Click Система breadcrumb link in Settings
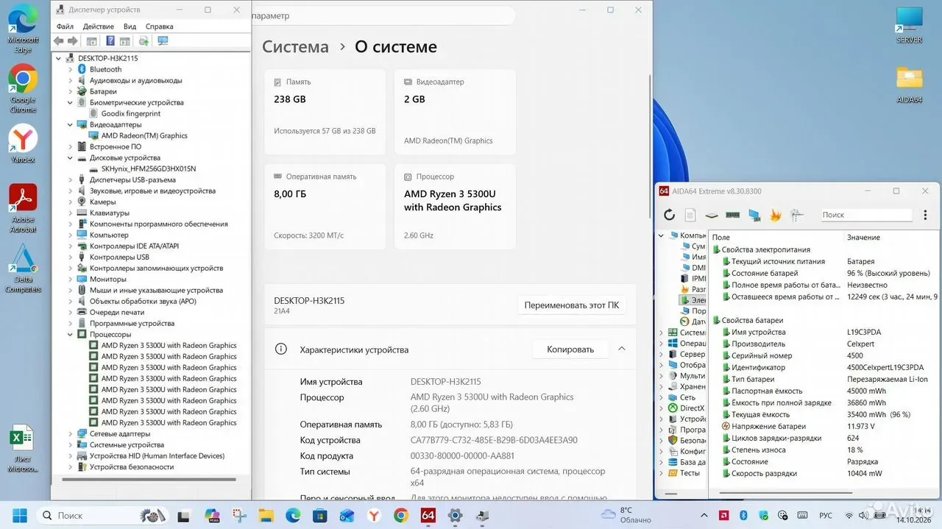Image resolution: width=942 pixels, height=529 pixels. 295,46
